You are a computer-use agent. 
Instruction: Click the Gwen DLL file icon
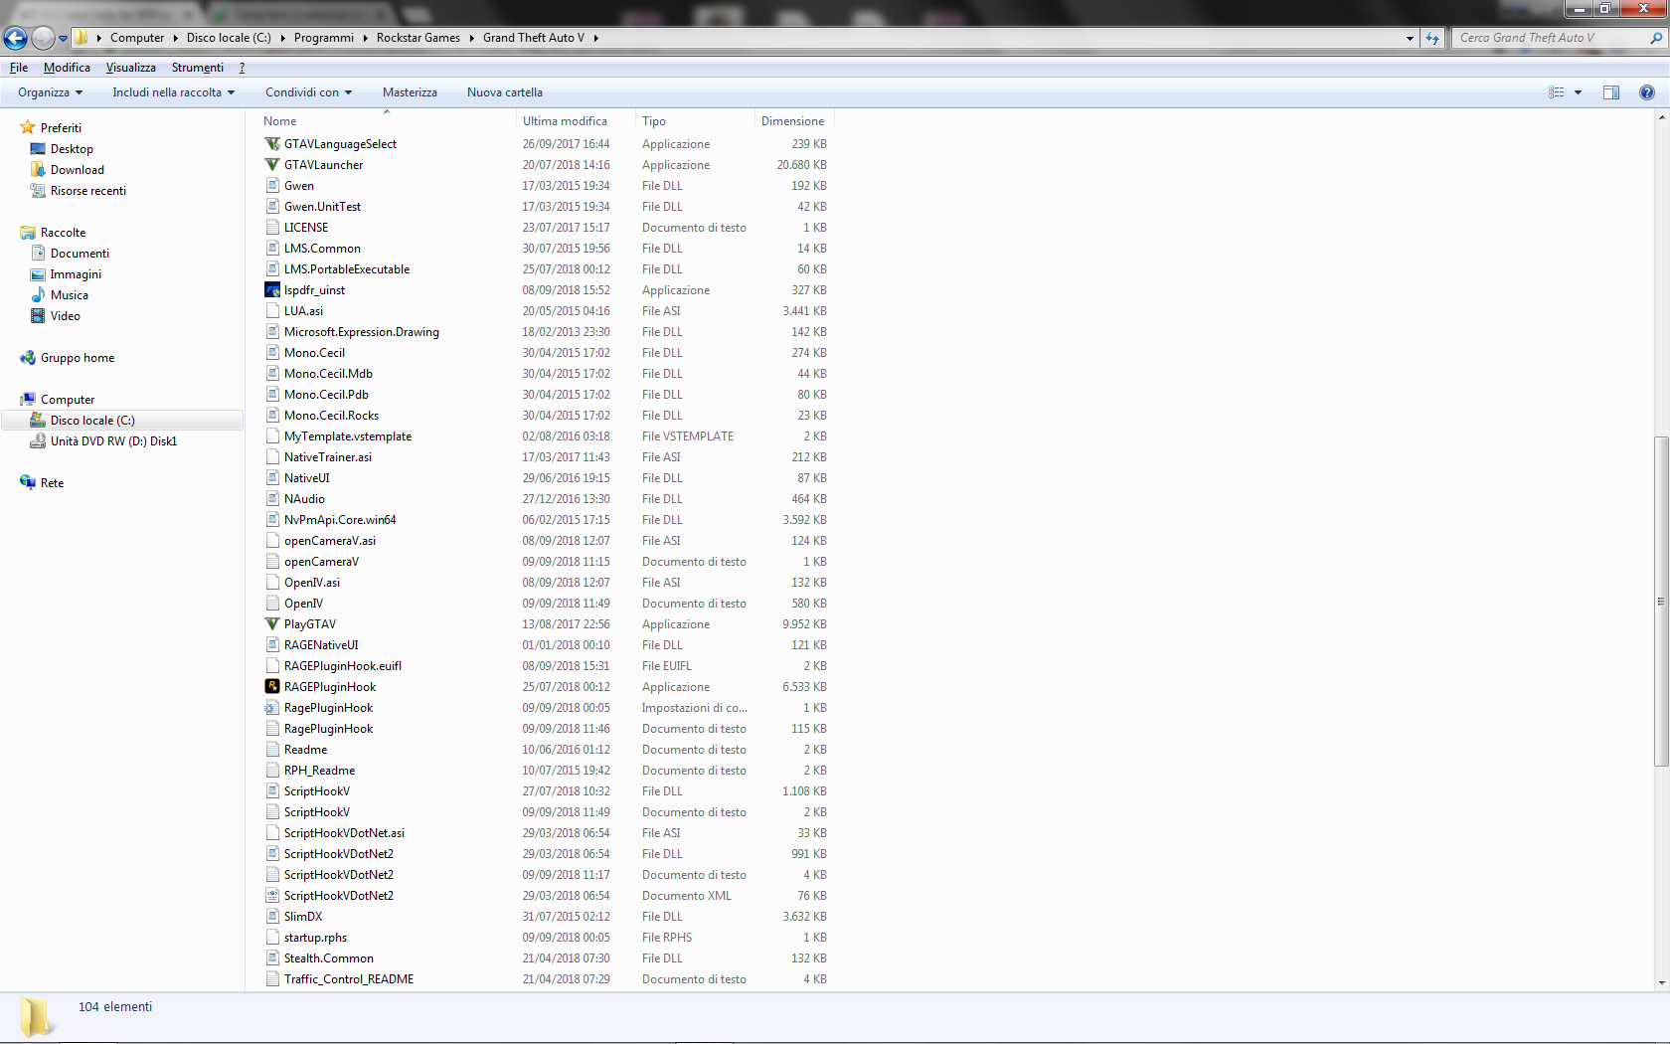(272, 186)
